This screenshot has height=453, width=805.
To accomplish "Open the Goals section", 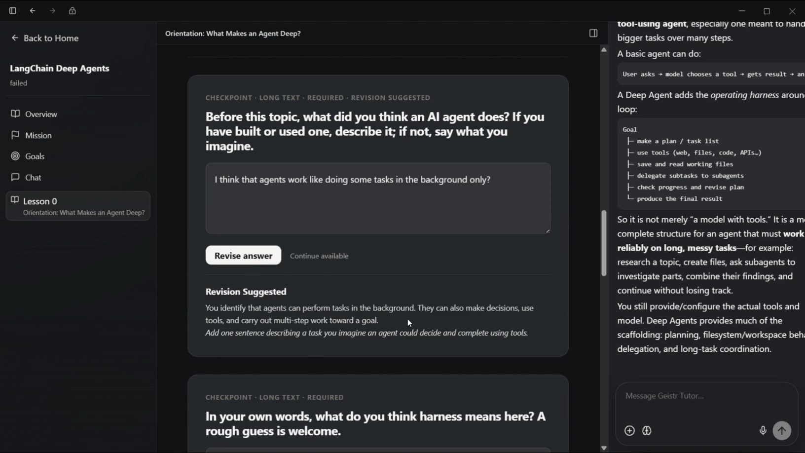I will (x=78, y=156).
